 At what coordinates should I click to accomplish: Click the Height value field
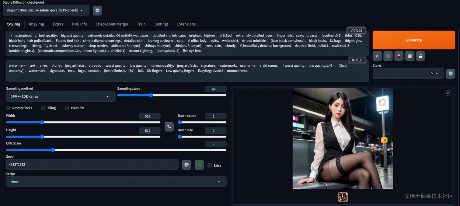149,131
